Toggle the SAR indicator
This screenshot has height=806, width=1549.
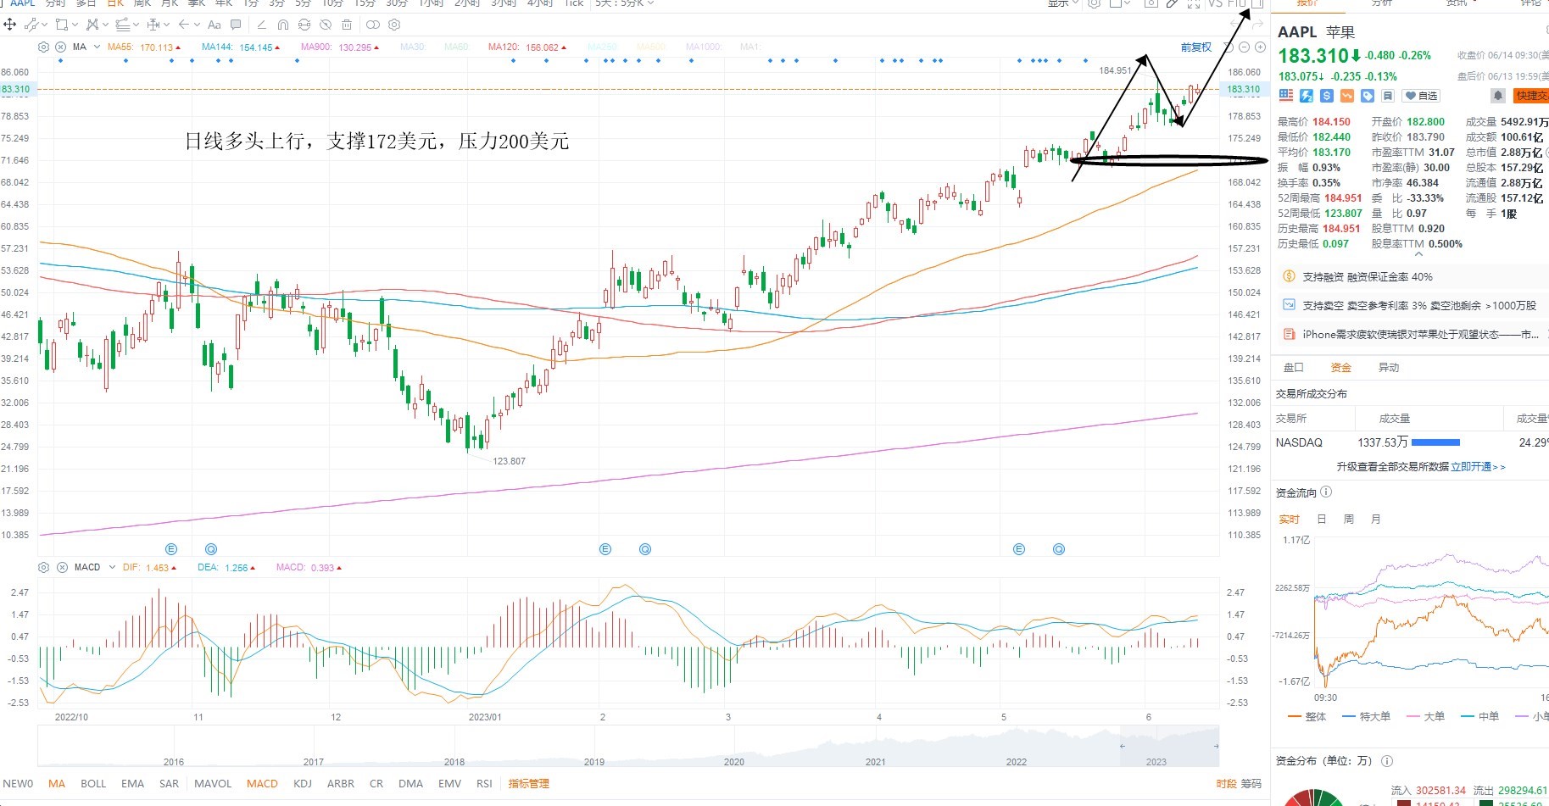[170, 784]
